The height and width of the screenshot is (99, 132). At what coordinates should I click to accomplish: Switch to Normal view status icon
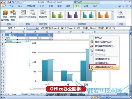(93, 97)
